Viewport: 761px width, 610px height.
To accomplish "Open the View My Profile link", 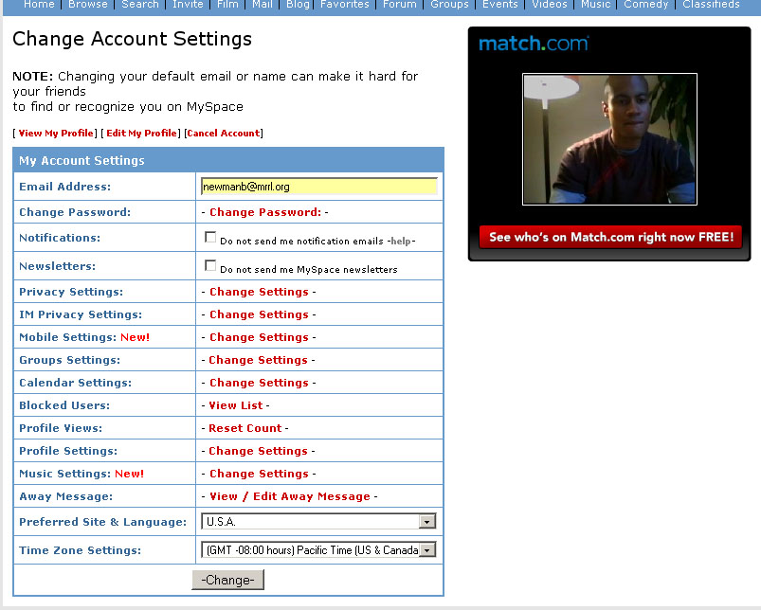I will [x=56, y=133].
